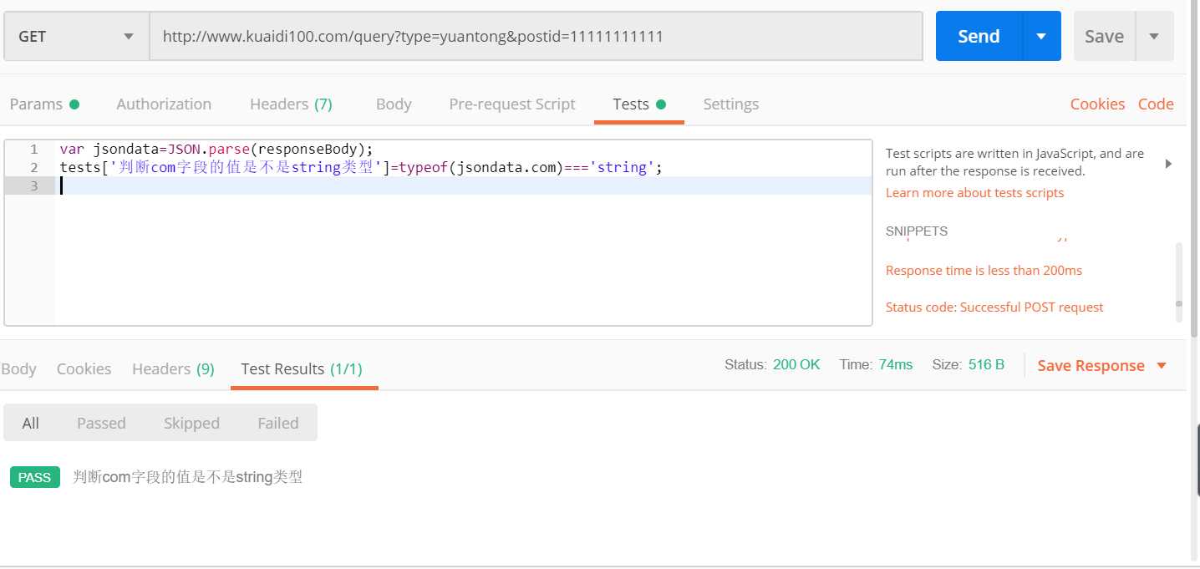Open the Save Response dropdown arrow
This screenshot has height=569, width=1200.
click(1161, 366)
